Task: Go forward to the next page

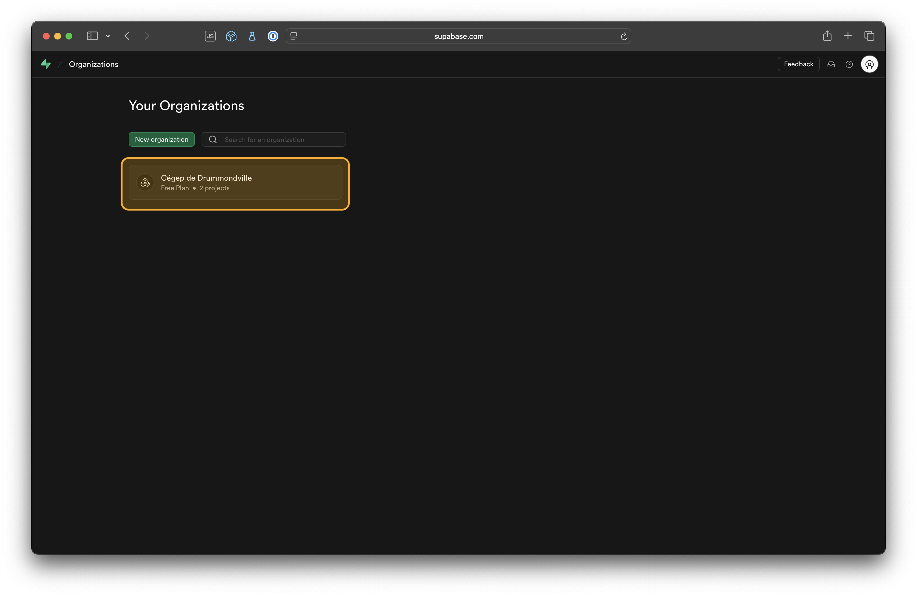Action: [147, 36]
